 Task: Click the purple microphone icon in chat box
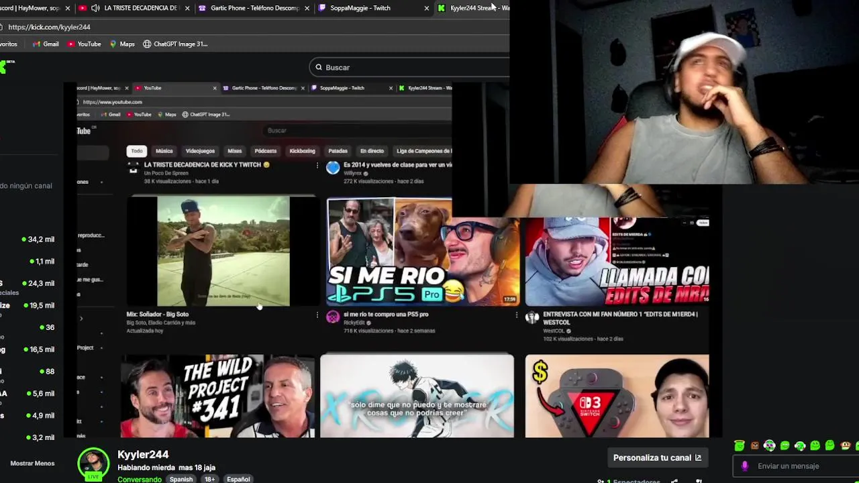coord(744,466)
